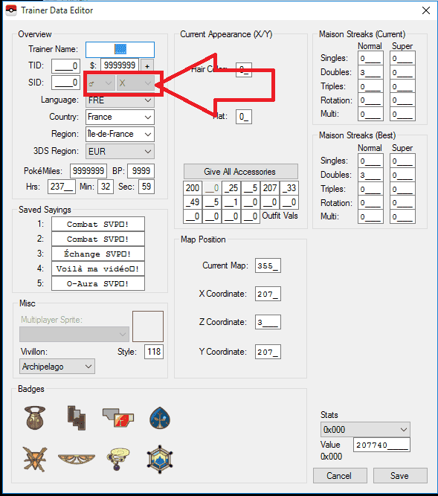Toggle the Iceberg Badge icon
Screen dimensions: 438x496
pyautogui.click(x=160, y=459)
